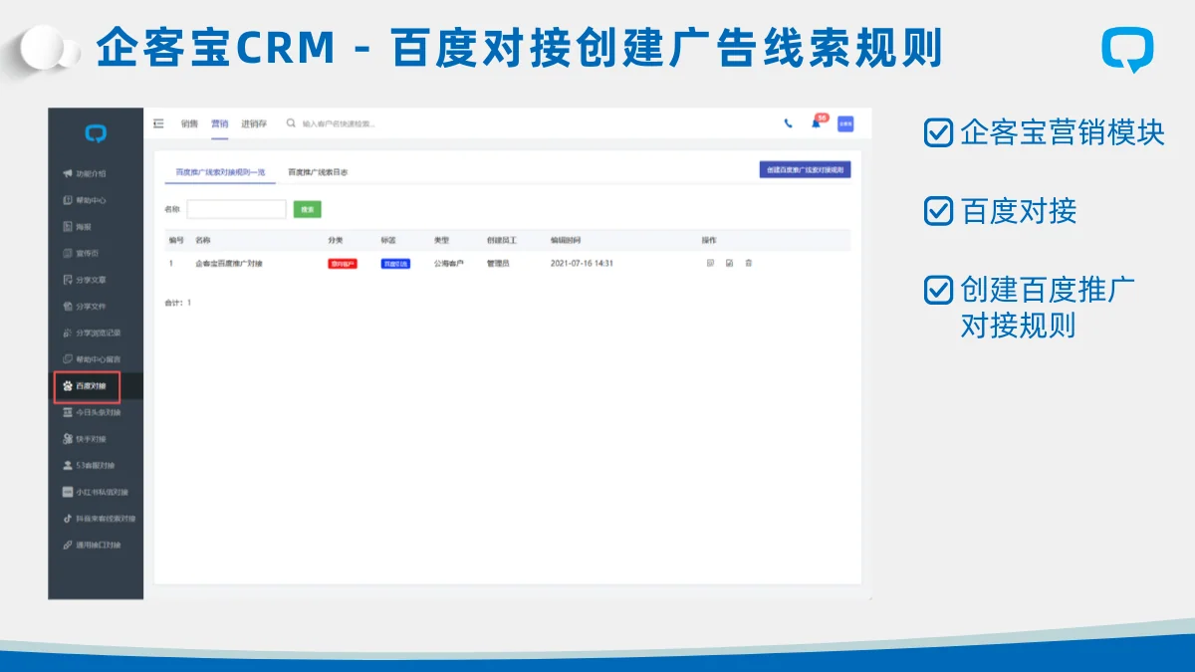Click the 名称 column header
The height and width of the screenshot is (672, 1195).
(x=203, y=240)
